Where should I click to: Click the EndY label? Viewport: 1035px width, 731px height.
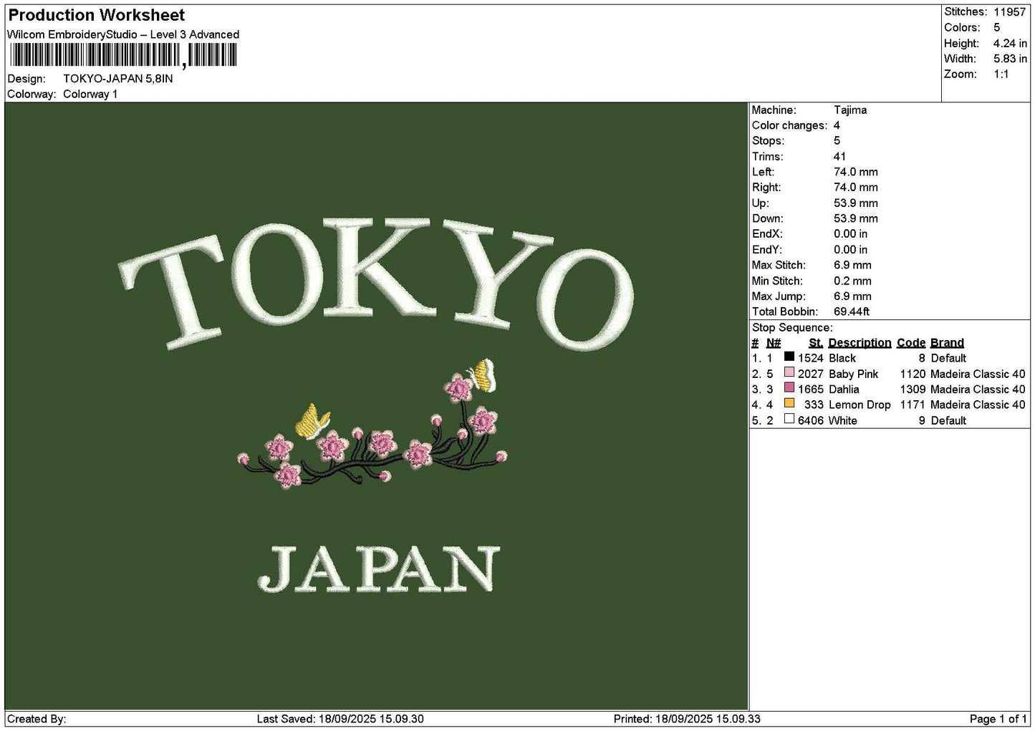pyautogui.click(x=767, y=250)
